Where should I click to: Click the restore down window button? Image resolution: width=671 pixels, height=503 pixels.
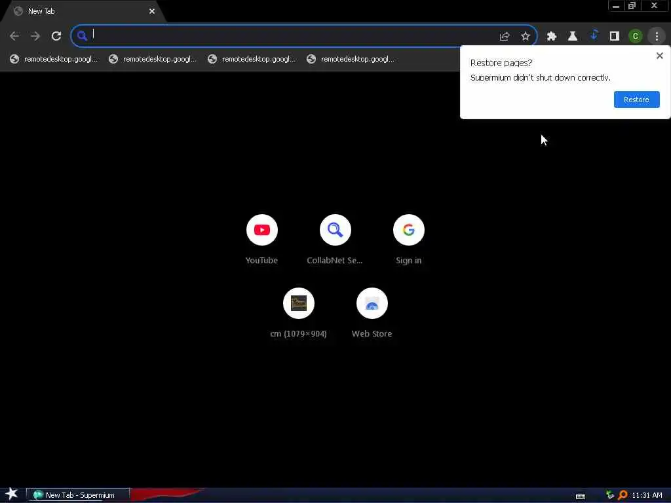pyautogui.click(x=632, y=6)
